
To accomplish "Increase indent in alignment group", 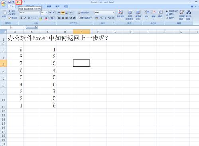I will (75, 18).
